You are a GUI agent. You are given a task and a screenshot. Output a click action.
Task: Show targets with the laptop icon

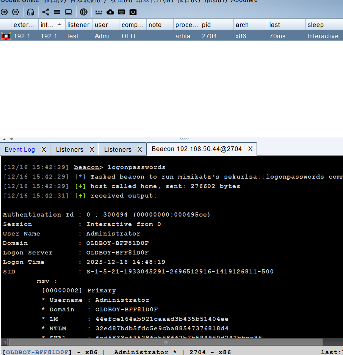[x=69, y=12]
